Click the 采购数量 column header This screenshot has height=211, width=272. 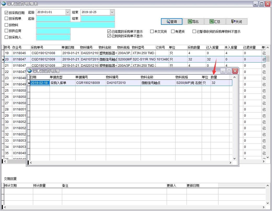tap(194, 47)
